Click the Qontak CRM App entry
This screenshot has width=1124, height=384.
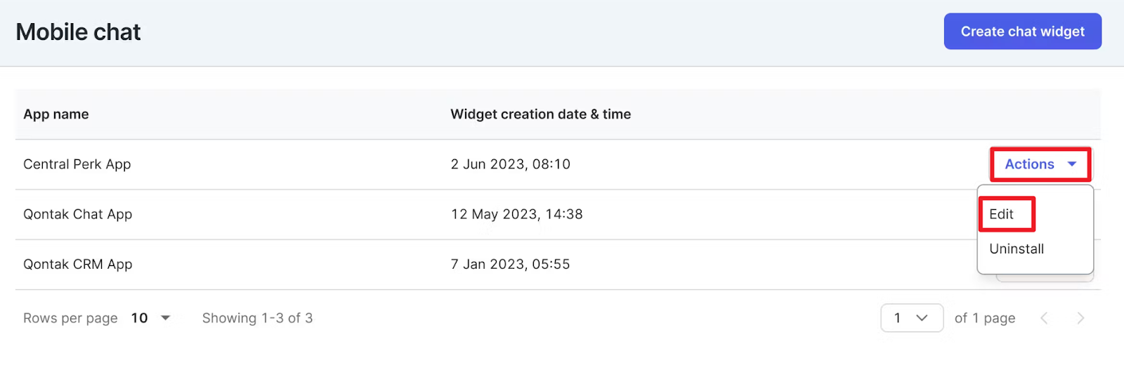point(78,264)
